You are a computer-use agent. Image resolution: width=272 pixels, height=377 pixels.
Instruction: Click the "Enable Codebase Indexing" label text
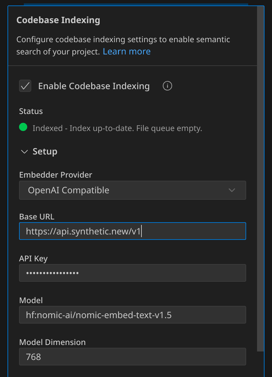pyautogui.click(x=94, y=86)
